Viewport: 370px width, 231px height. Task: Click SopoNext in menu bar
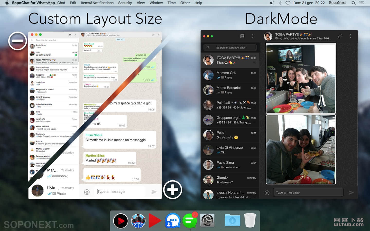337,3
